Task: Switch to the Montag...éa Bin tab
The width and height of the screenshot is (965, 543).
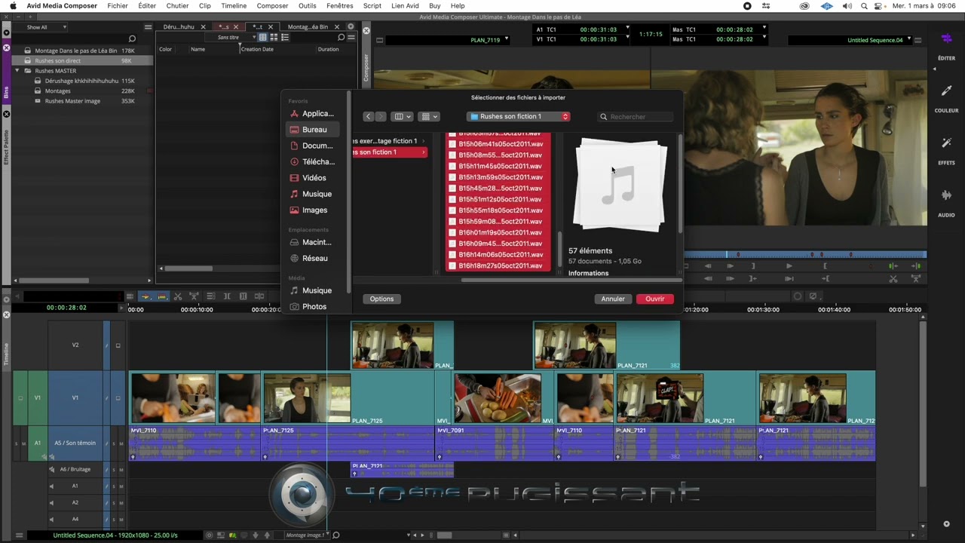Action: (308, 26)
